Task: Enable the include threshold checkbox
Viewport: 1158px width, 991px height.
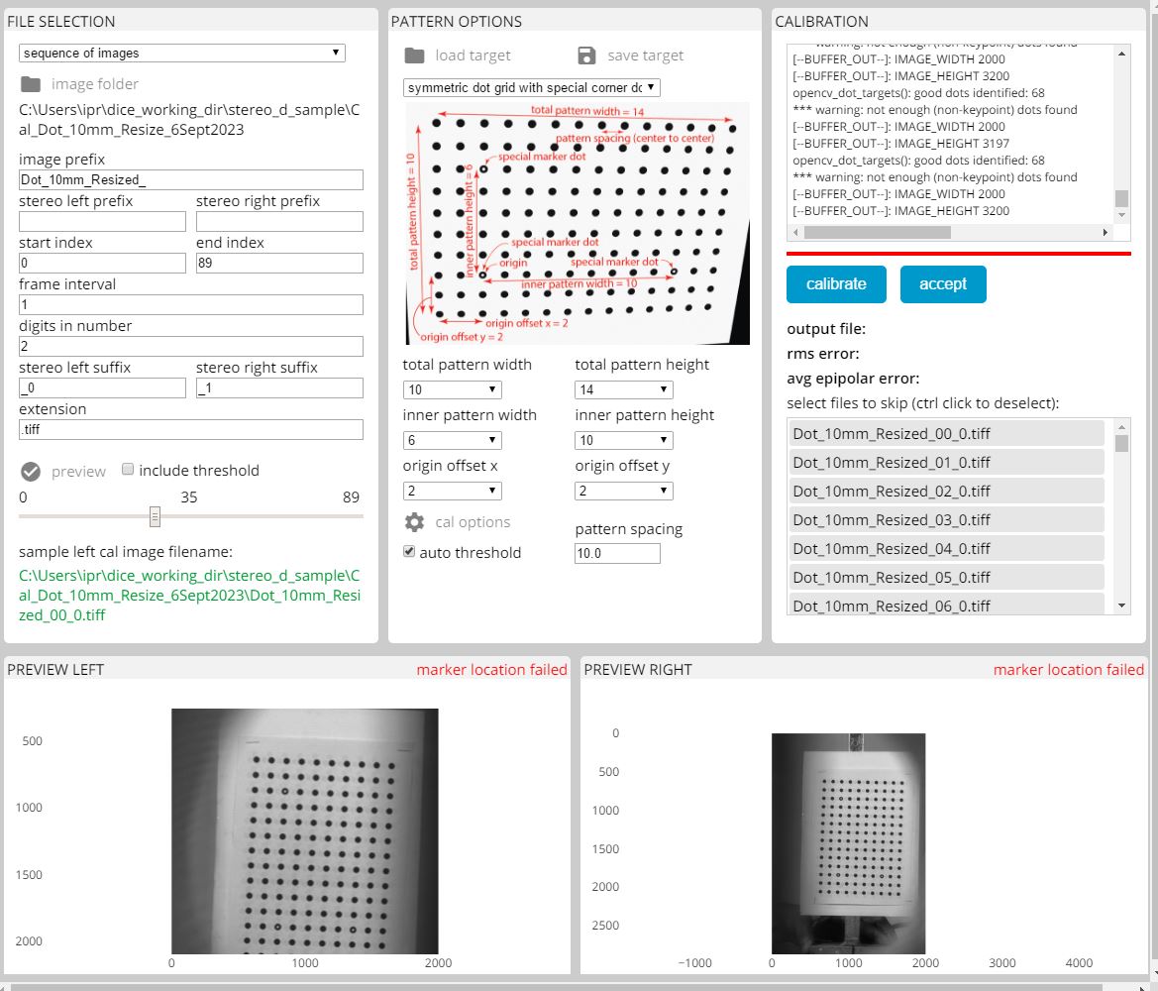Action: (x=126, y=471)
